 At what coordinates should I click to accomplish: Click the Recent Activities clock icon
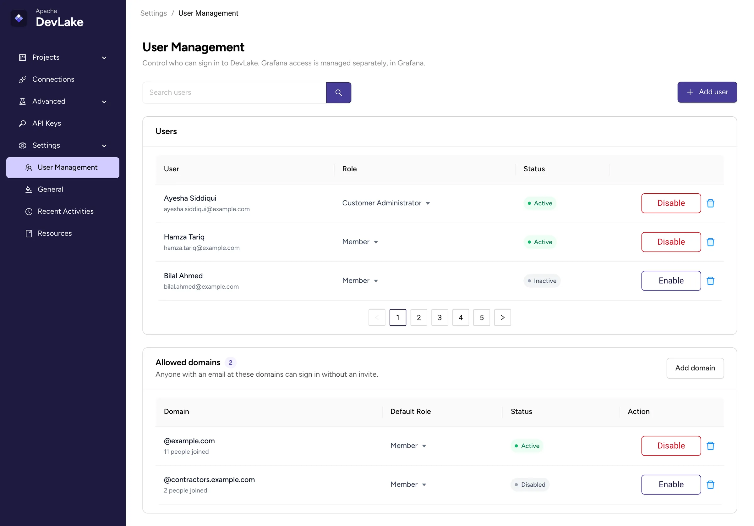click(29, 212)
